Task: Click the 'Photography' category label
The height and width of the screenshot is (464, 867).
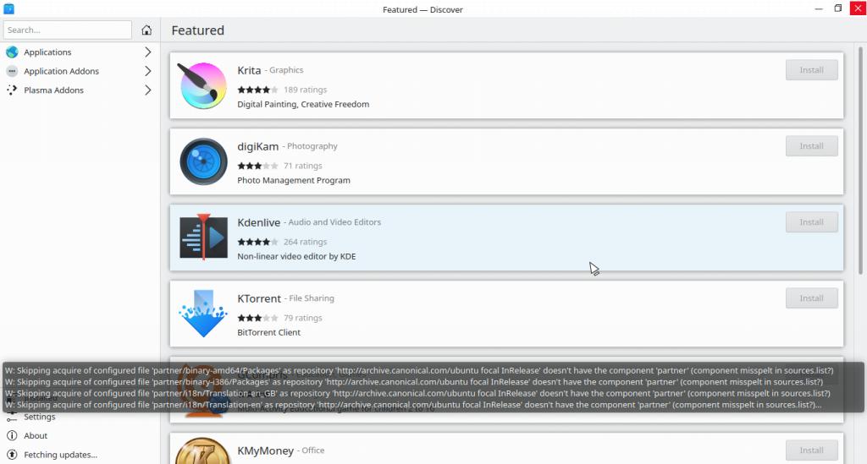Action: click(x=312, y=146)
